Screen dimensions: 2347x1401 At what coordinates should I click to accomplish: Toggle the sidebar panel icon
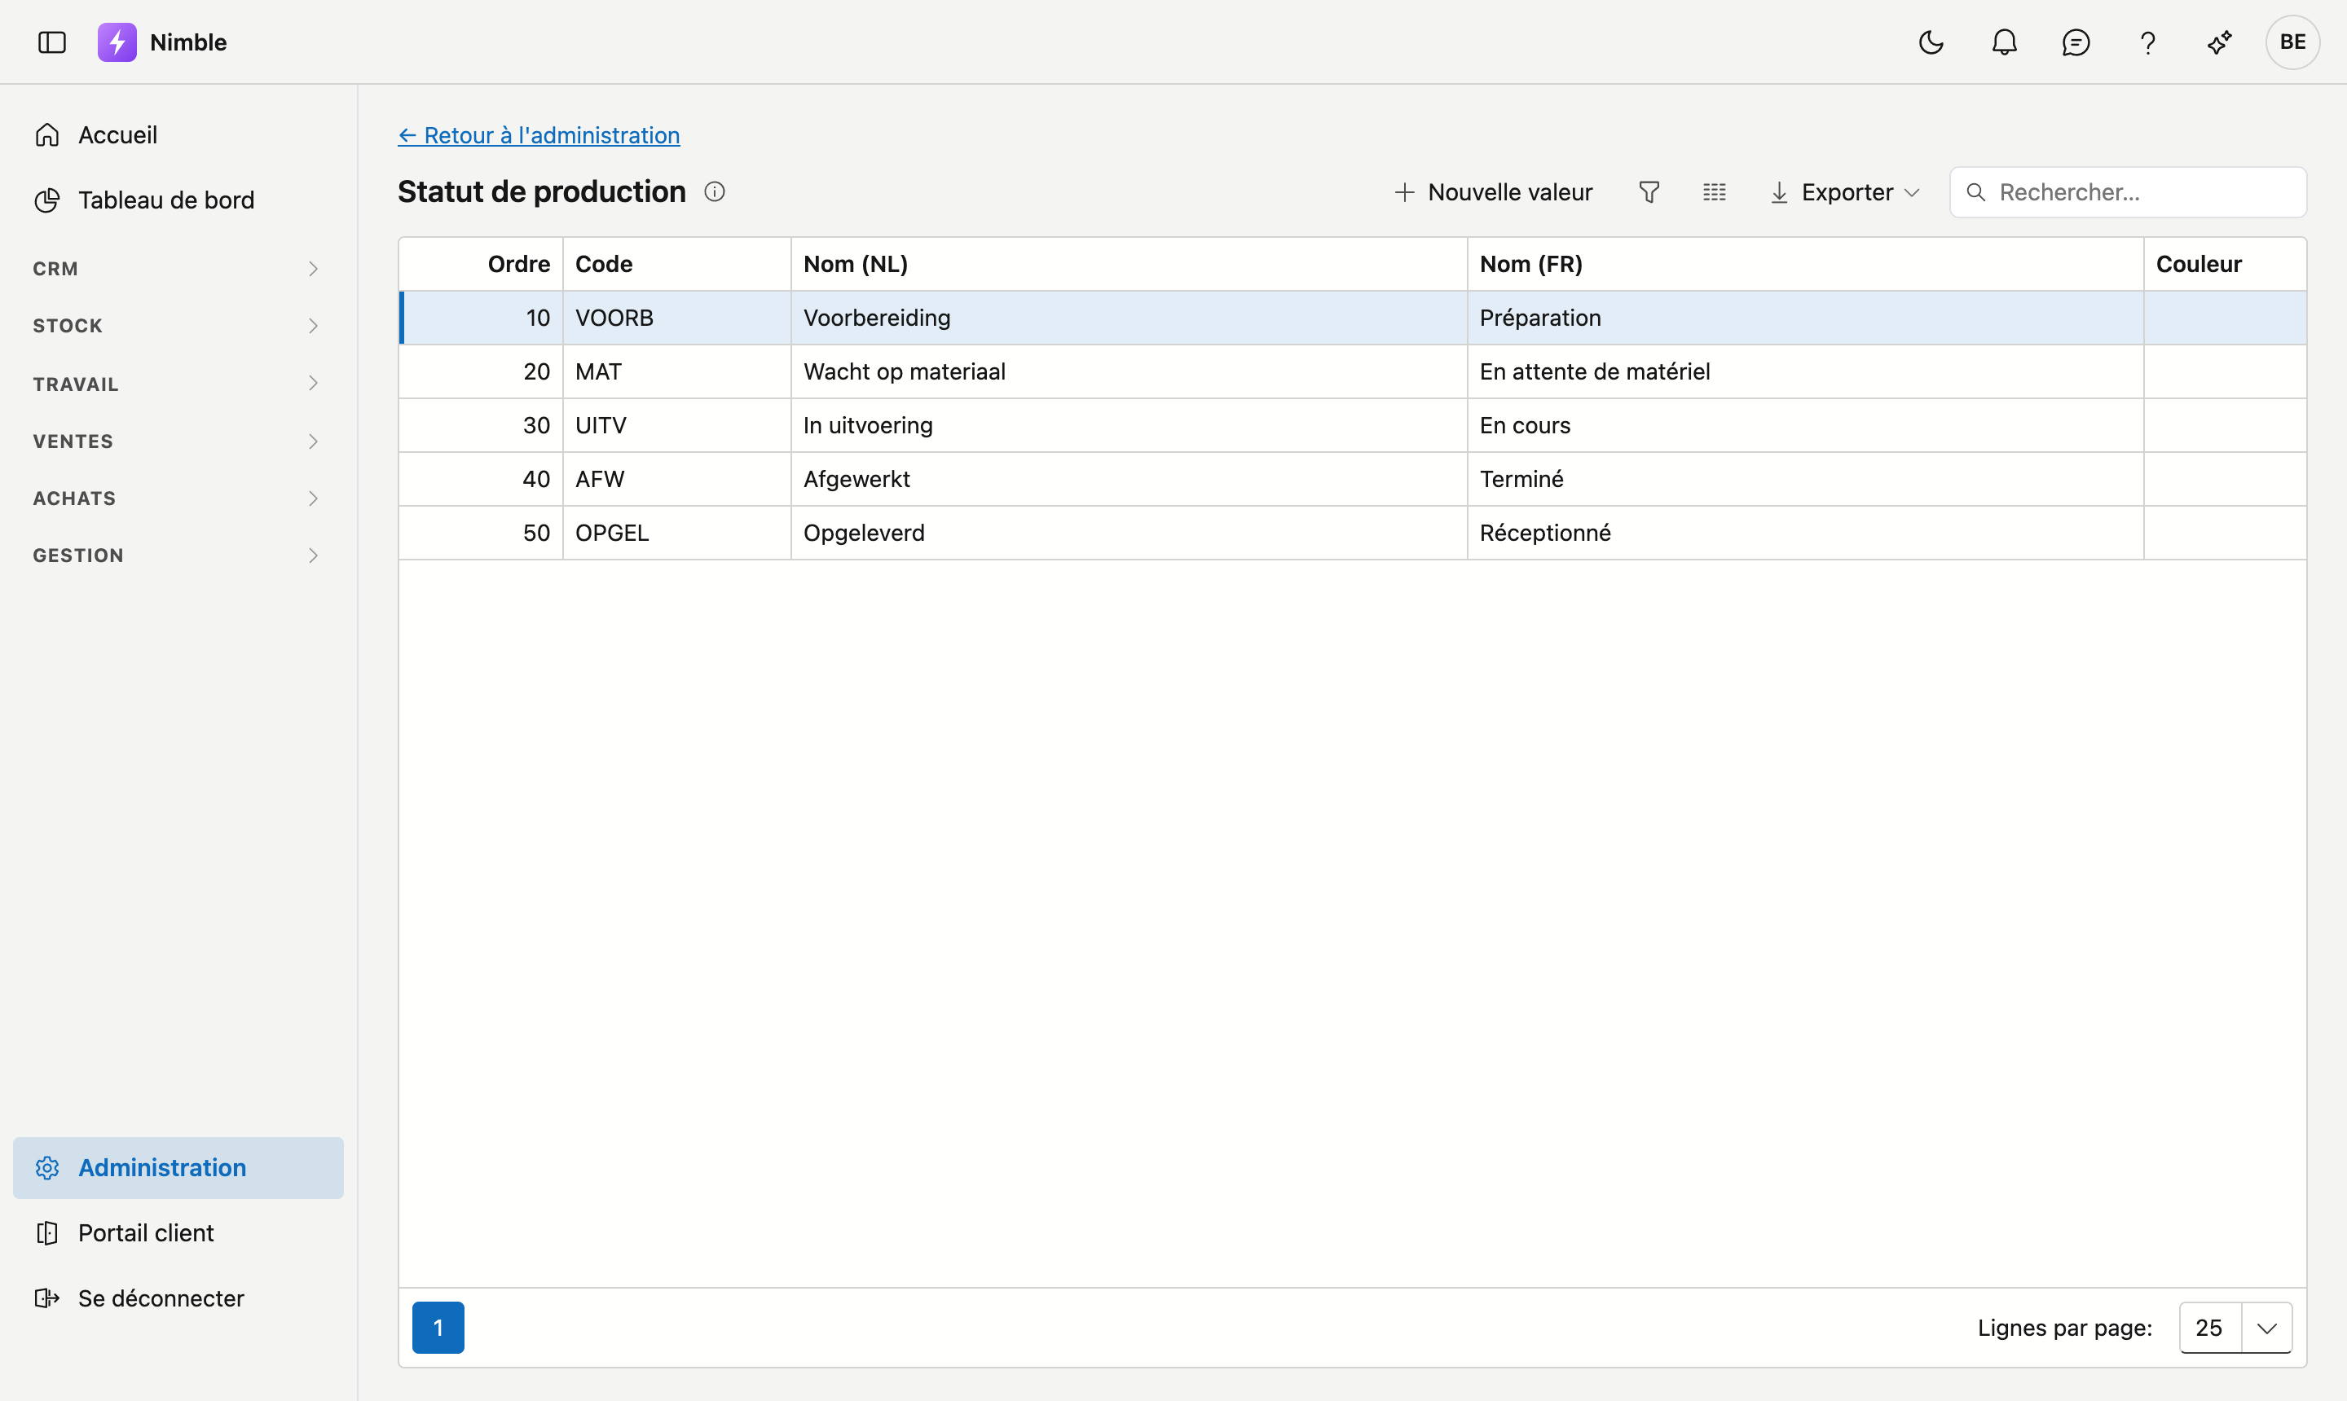(52, 42)
